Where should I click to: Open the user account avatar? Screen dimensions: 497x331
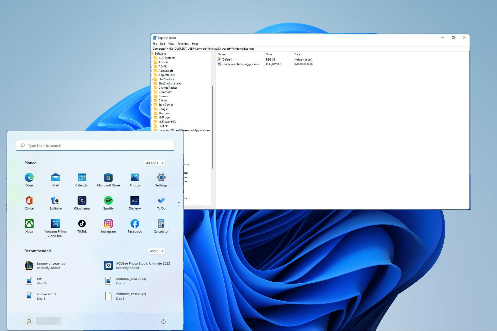[29, 321]
